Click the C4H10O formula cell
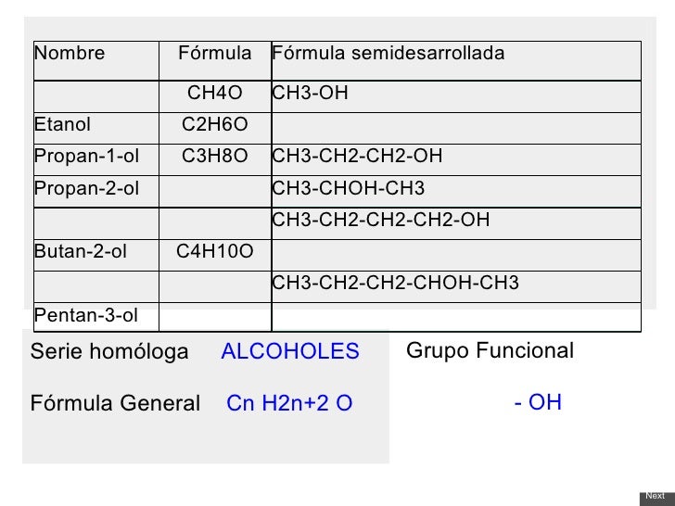The width and height of the screenshot is (675, 506). (x=215, y=255)
